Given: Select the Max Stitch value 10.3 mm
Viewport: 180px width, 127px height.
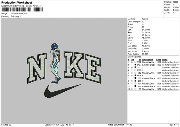Looking at the screenshot, I should pyautogui.click(x=146, y=46).
